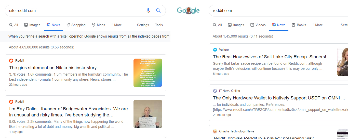
Task: Click the Real Housewives article thumbnail
Action: coord(343,62)
